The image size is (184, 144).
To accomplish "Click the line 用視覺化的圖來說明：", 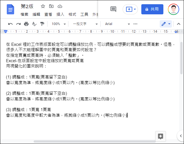I will tap(26, 66).
